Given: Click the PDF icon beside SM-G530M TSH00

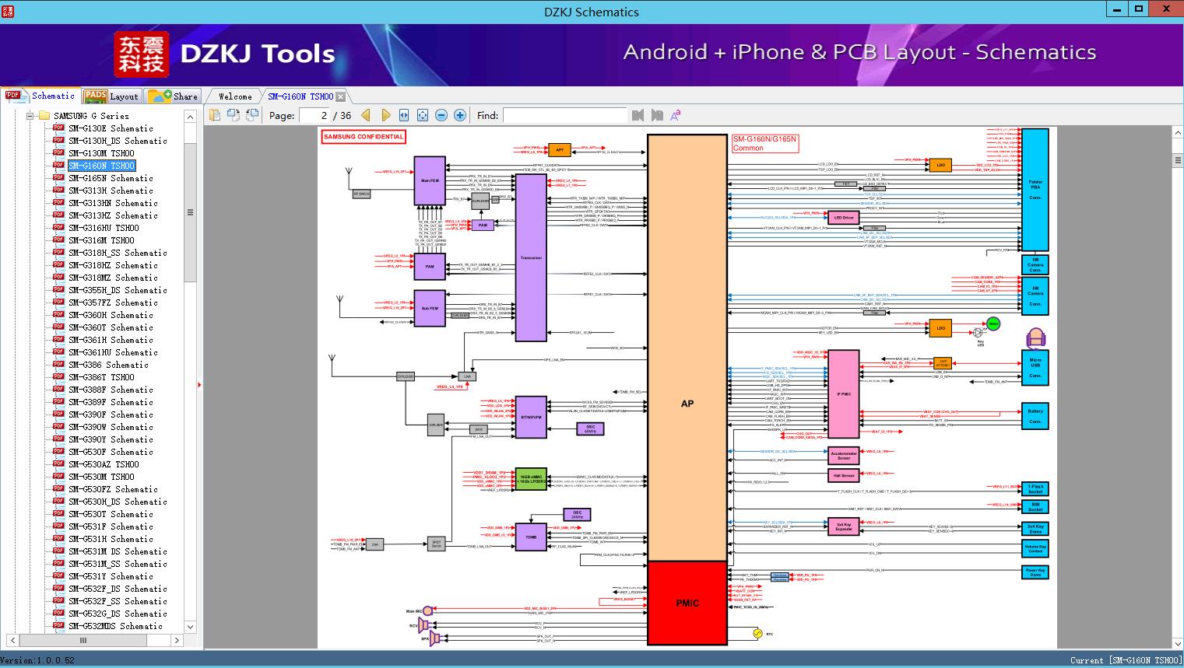Looking at the screenshot, I should pos(58,477).
